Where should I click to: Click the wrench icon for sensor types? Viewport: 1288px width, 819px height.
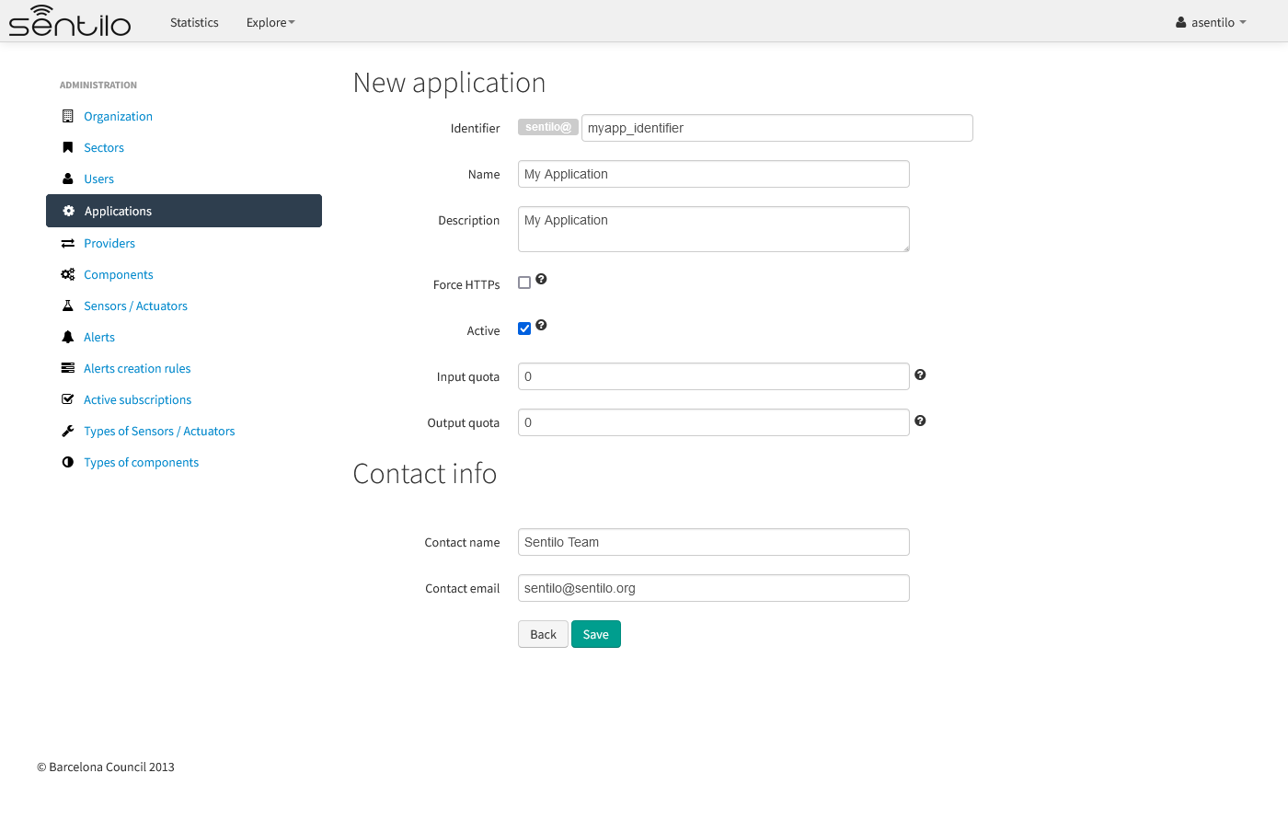67,431
